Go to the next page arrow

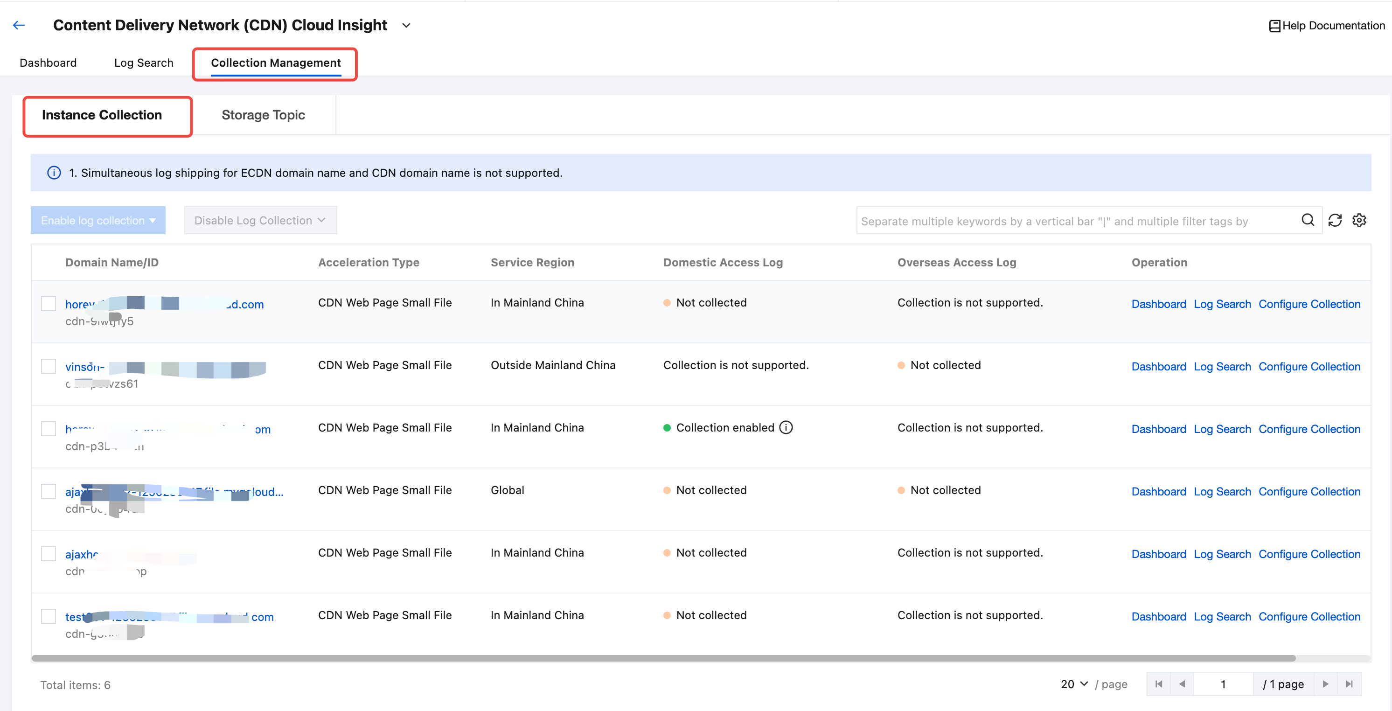tap(1325, 683)
